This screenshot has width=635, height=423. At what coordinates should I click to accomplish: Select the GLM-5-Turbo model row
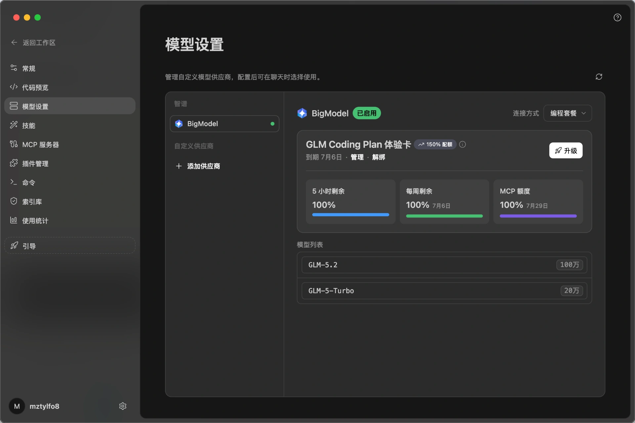tap(444, 291)
